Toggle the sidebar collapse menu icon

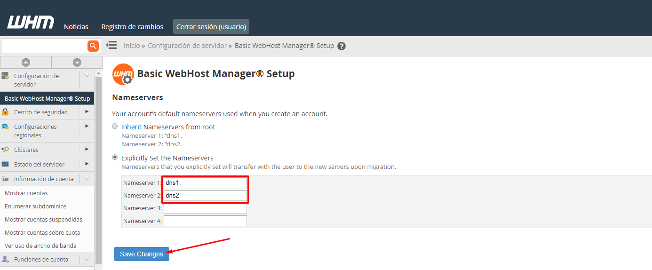111,45
